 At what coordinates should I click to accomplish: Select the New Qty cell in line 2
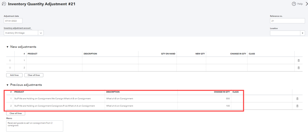[x=191, y=68]
